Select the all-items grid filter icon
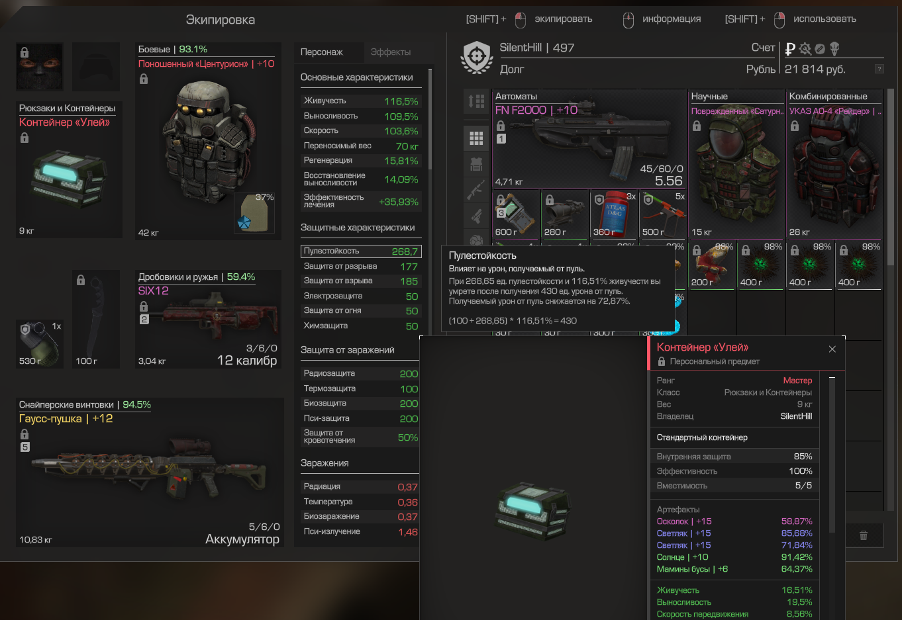Image resolution: width=902 pixels, height=620 pixels. (476, 138)
